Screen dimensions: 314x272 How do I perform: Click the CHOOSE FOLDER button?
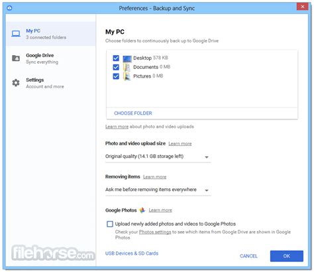click(x=133, y=113)
